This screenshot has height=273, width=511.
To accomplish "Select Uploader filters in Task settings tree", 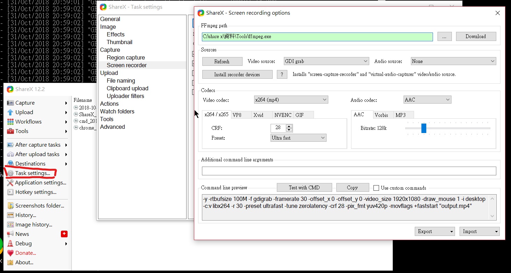I will (125, 96).
